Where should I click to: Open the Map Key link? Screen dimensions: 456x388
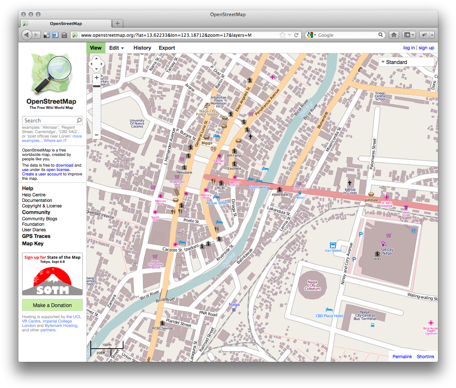click(x=33, y=243)
